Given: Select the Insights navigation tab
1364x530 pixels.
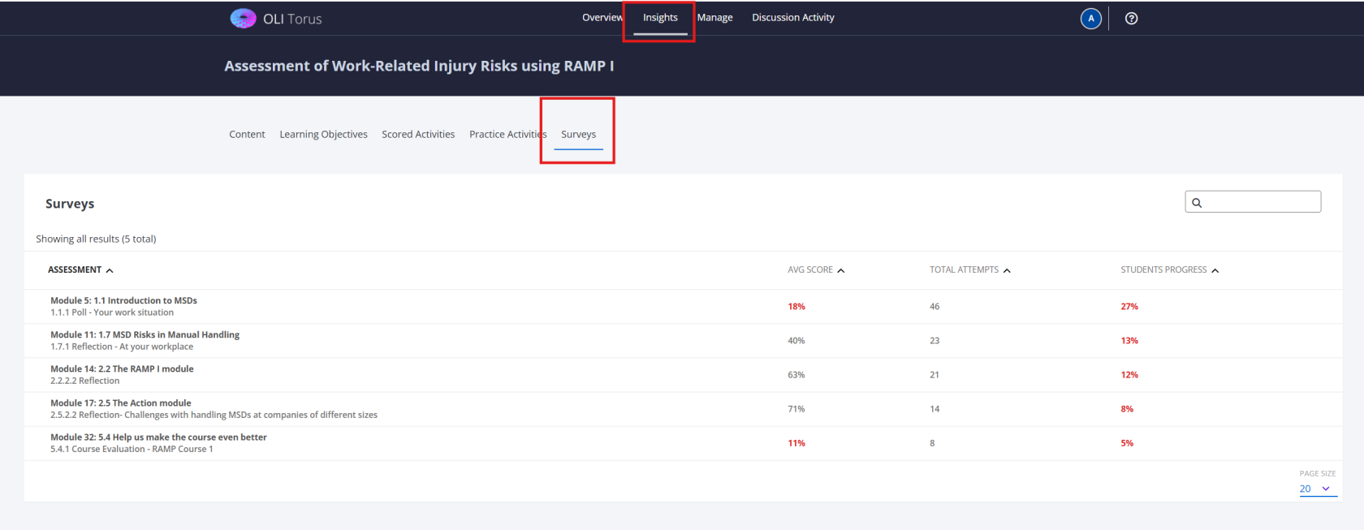Looking at the screenshot, I should [x=660, y=18].
